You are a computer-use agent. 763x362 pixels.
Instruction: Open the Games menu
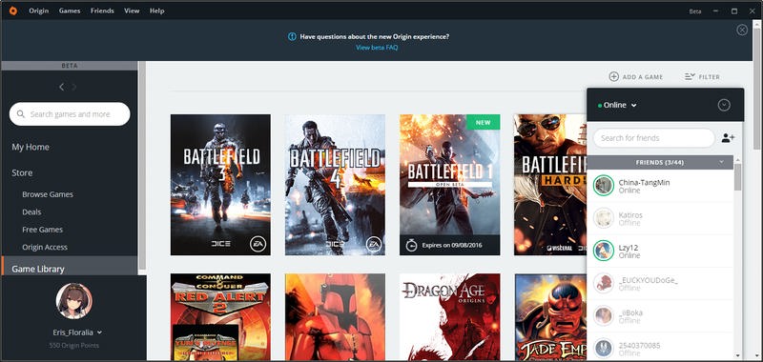pos(70,10)
